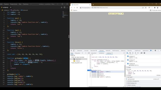Image resolution: width=161 pixels, height=90 pixels.
Task: Resume script execution in DevTools debugger
Action: pyautogui.click(x=127, y=53)
